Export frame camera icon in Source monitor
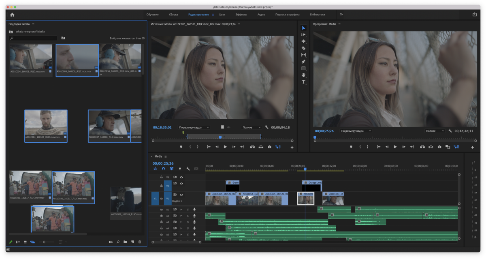 pos(269,147)
